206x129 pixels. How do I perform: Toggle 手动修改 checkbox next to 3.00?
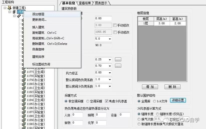tap(115, 25)
